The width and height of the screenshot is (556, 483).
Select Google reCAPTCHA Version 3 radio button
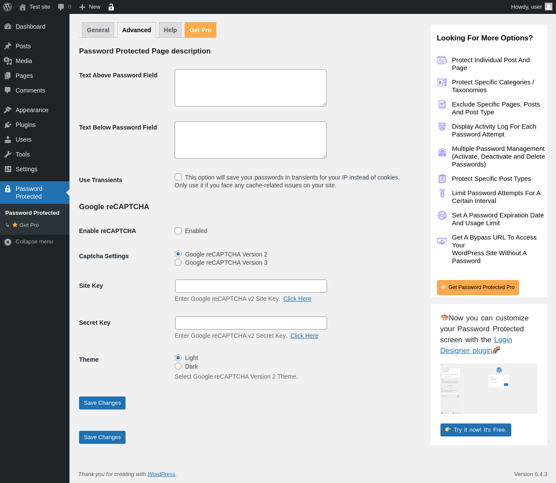178,262
